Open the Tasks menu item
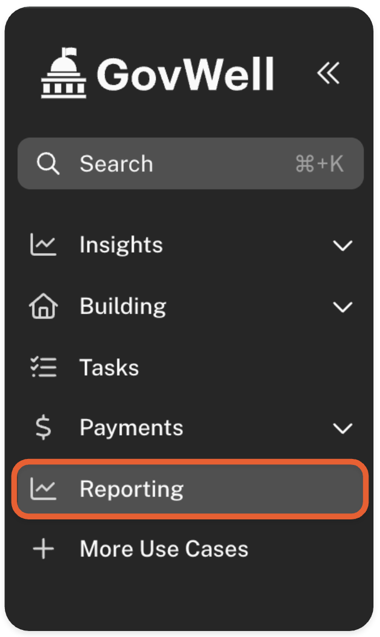 pos(109,367)
